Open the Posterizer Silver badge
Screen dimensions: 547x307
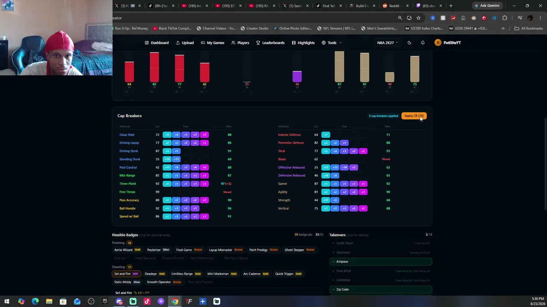(x=158, y=250)
